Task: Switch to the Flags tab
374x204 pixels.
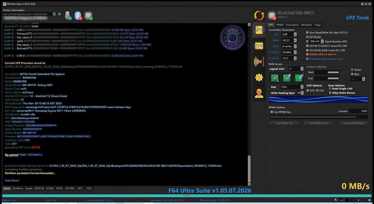Action: click(318, 25)
